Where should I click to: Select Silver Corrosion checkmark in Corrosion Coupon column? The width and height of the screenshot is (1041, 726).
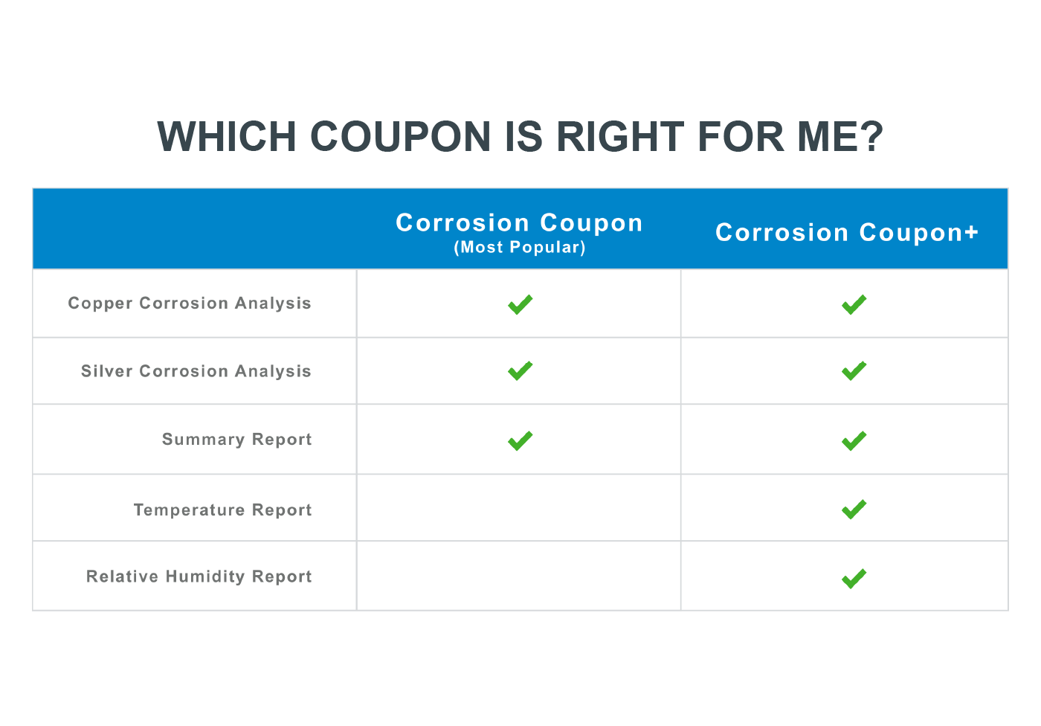point(520,370)
